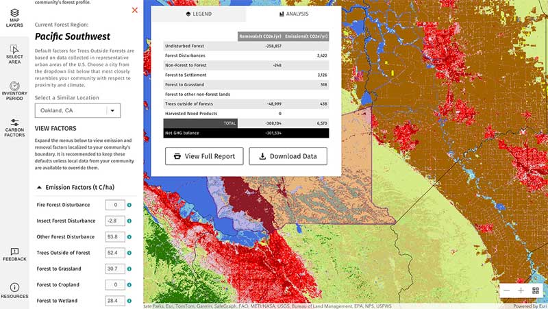Click info icon for Fire Forest Disturbance
This screenshot has height=309, width=548.
129,205
